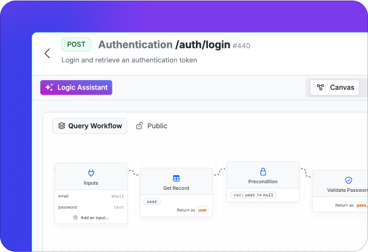Select the Validate Password node title

pyautogui.click(x=347, y=190)
